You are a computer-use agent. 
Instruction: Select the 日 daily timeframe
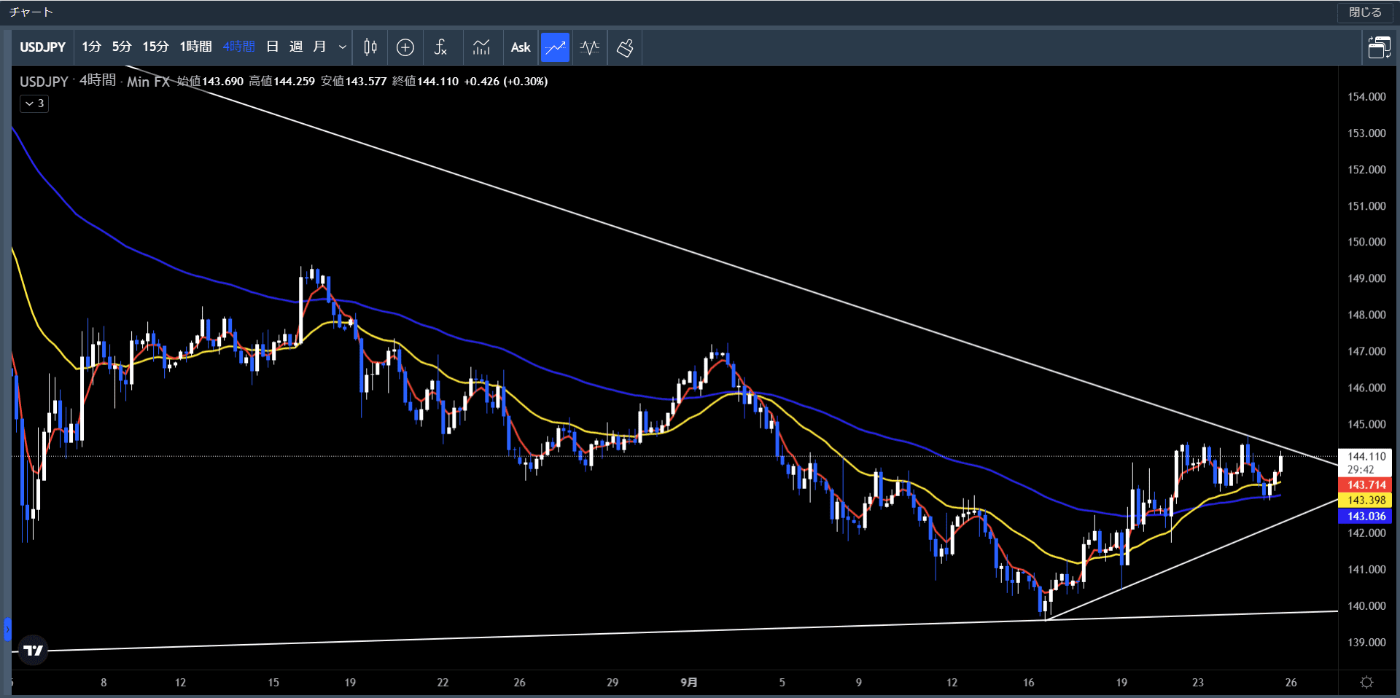(x=273, y=47)
